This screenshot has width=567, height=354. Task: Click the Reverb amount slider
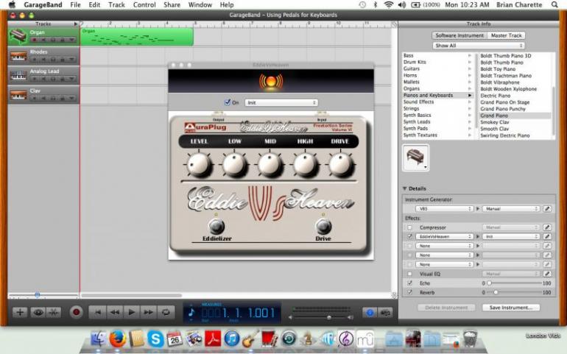(514, 292)
